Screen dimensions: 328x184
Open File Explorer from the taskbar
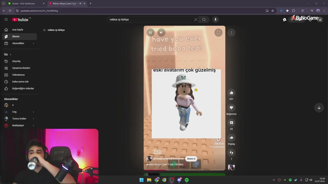pos(149,180)
